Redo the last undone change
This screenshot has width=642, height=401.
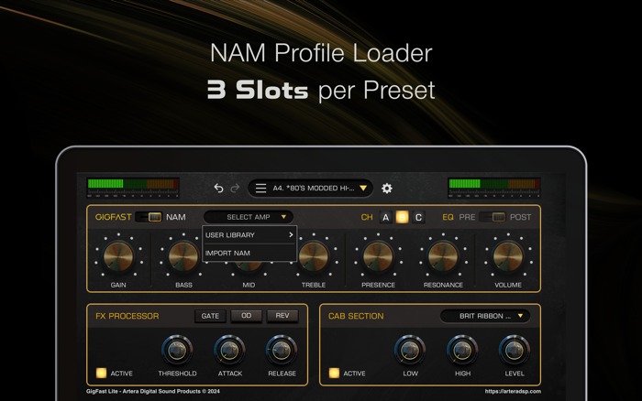[235, 188]
